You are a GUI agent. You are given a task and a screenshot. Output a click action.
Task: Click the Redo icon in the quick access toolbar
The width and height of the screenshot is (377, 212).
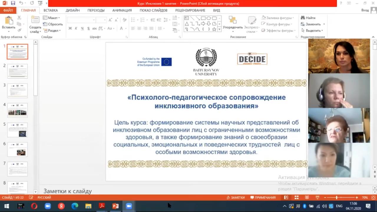[32, 3]
